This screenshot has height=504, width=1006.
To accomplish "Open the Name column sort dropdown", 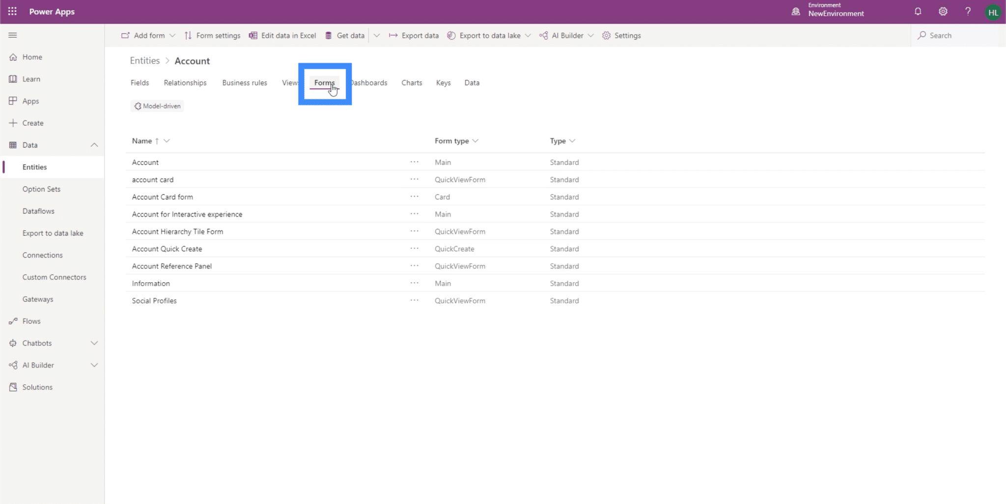I will click(167, 141).
